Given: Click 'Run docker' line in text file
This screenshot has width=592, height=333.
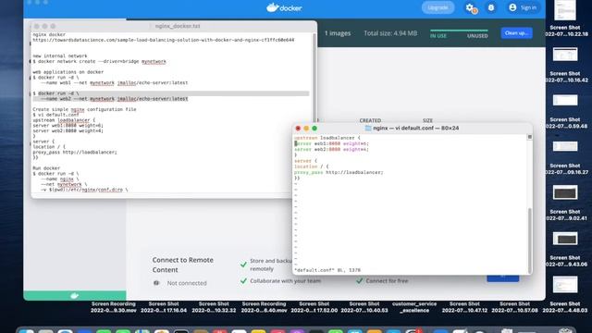Looking at the screenshot, I should click(x=46, y=168).
